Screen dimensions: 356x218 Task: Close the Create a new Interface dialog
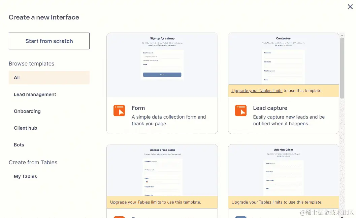350,6
